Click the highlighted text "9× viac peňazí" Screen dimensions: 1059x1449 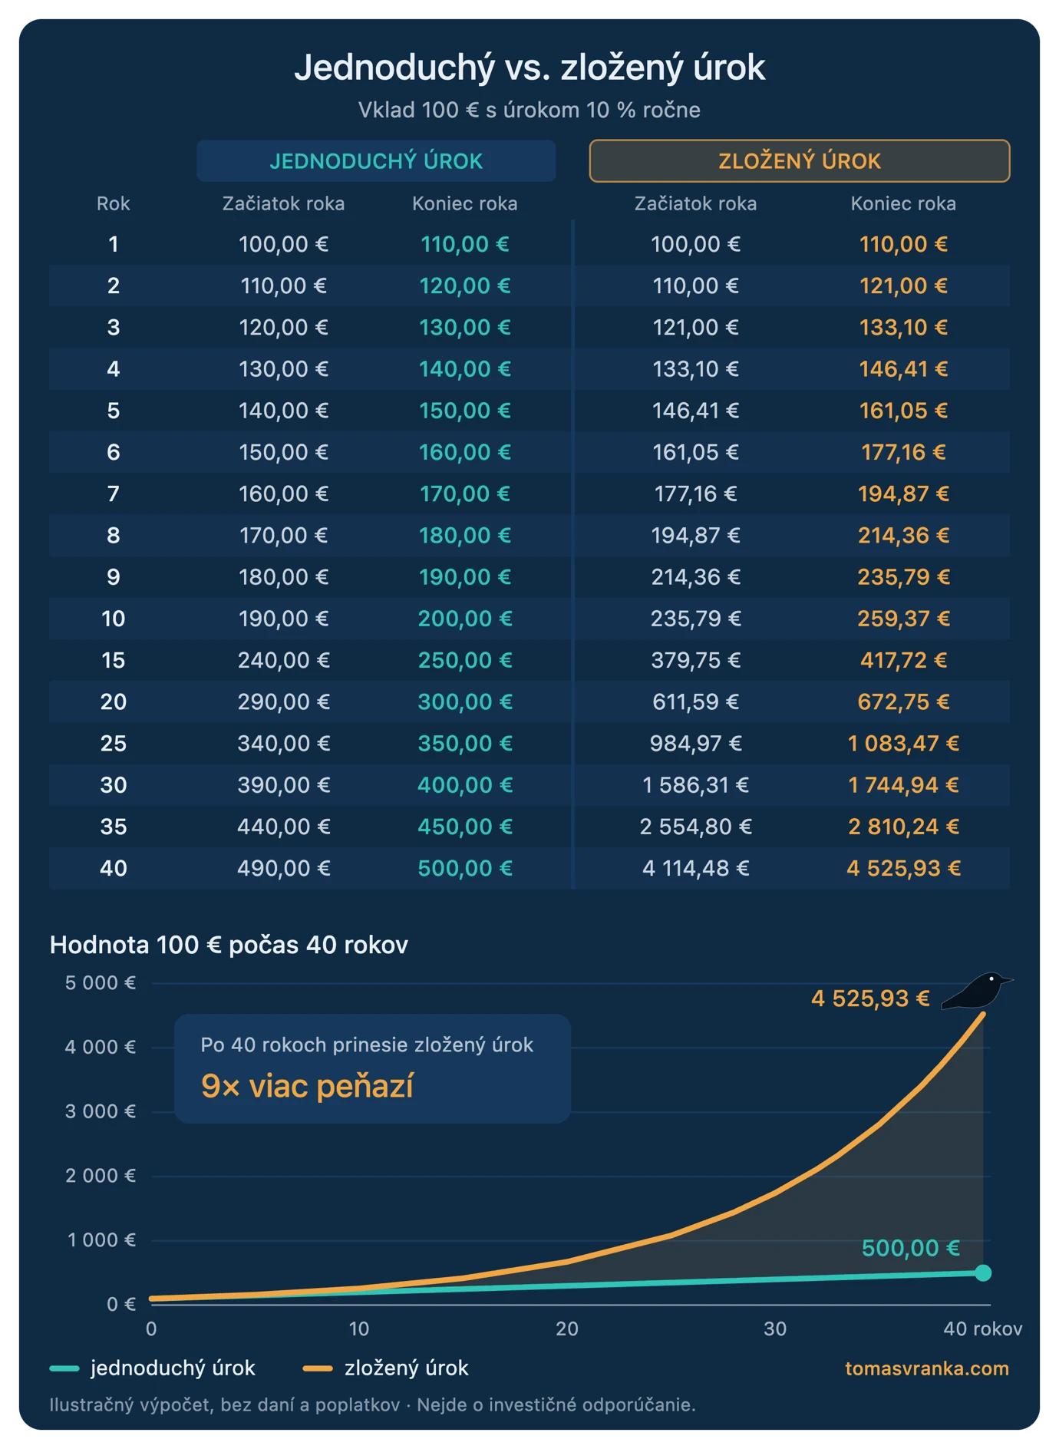coord(307,1087)
